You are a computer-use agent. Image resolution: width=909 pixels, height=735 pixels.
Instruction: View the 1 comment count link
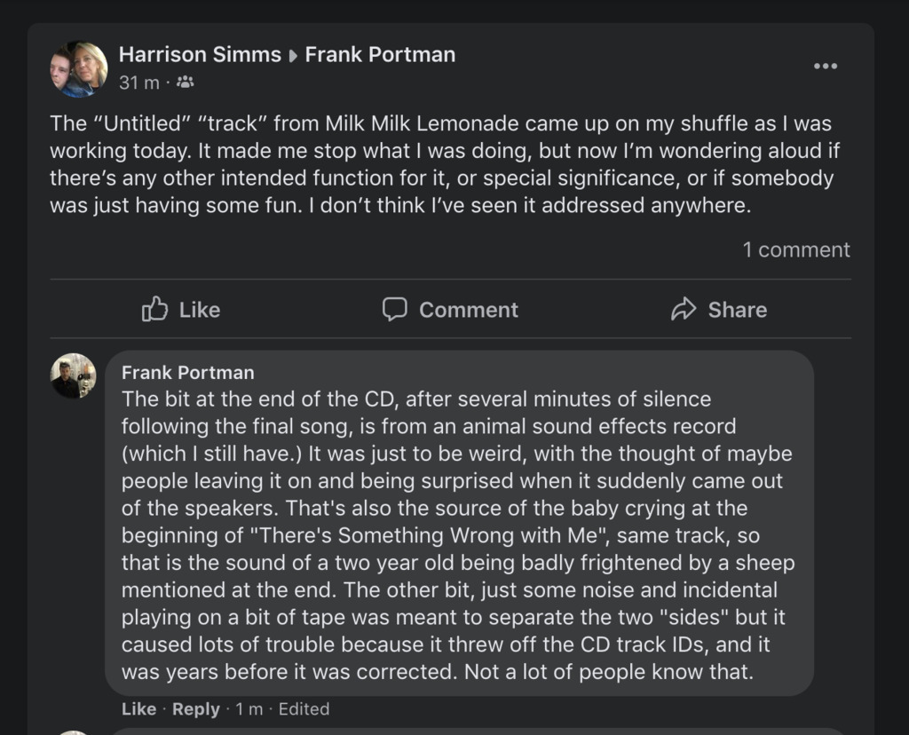[x=796, y=250]
